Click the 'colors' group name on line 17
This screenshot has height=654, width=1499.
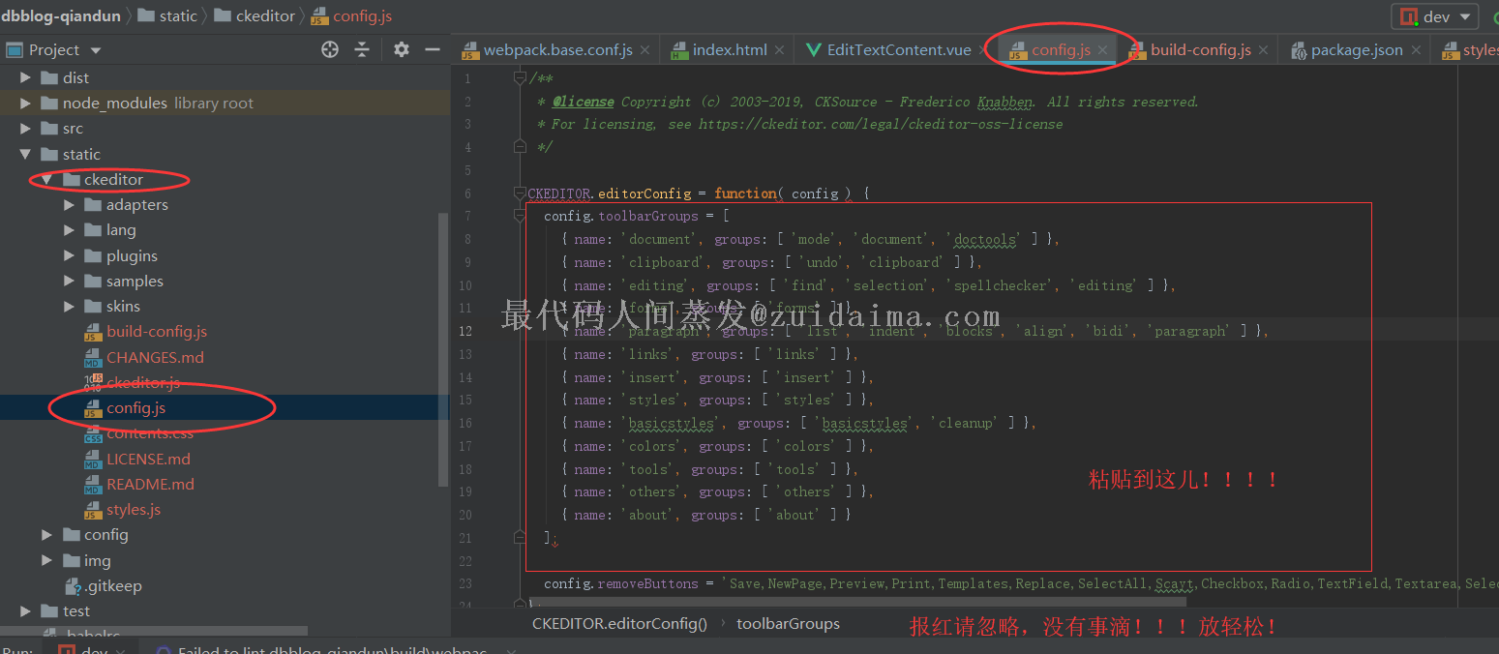click(653, 446)
